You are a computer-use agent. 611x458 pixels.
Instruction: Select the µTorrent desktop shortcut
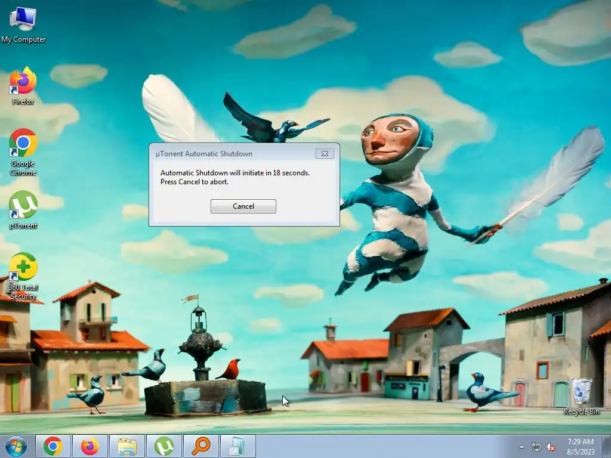click(x=23, y=209)
